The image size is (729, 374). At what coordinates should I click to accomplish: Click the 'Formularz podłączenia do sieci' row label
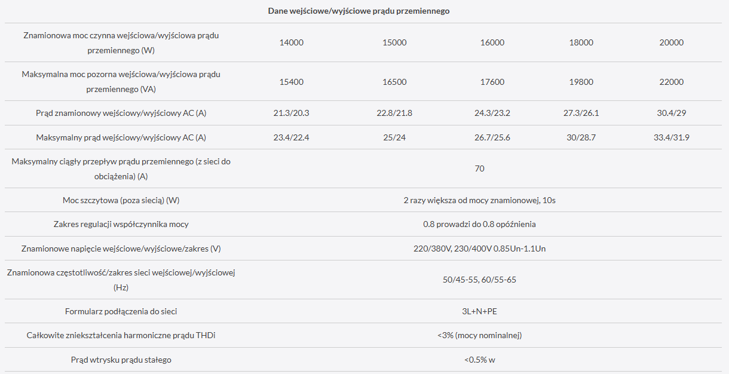coord(121,311)
